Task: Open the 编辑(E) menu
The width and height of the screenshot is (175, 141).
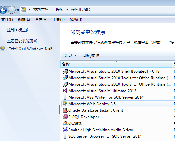Action: tap(24, 19)
